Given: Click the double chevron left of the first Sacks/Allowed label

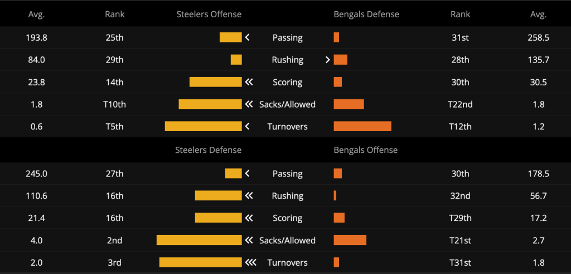Looking at the screenshot, I should pyautogui.click(x=249, y=104).
